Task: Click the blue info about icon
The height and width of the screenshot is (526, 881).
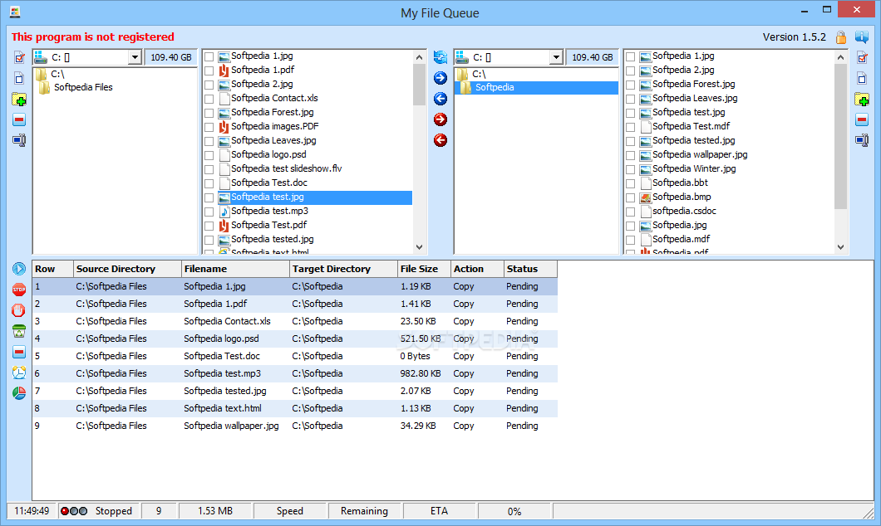Action: [x=862, y=37]
